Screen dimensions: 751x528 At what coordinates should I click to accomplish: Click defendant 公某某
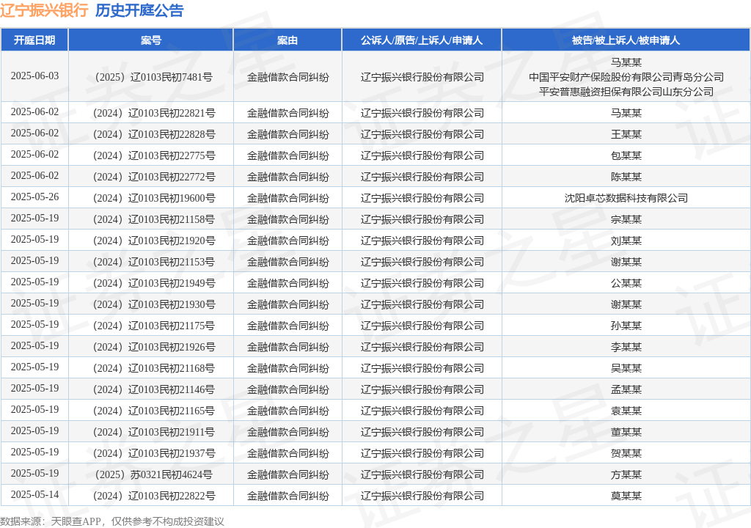pos(626,283)
